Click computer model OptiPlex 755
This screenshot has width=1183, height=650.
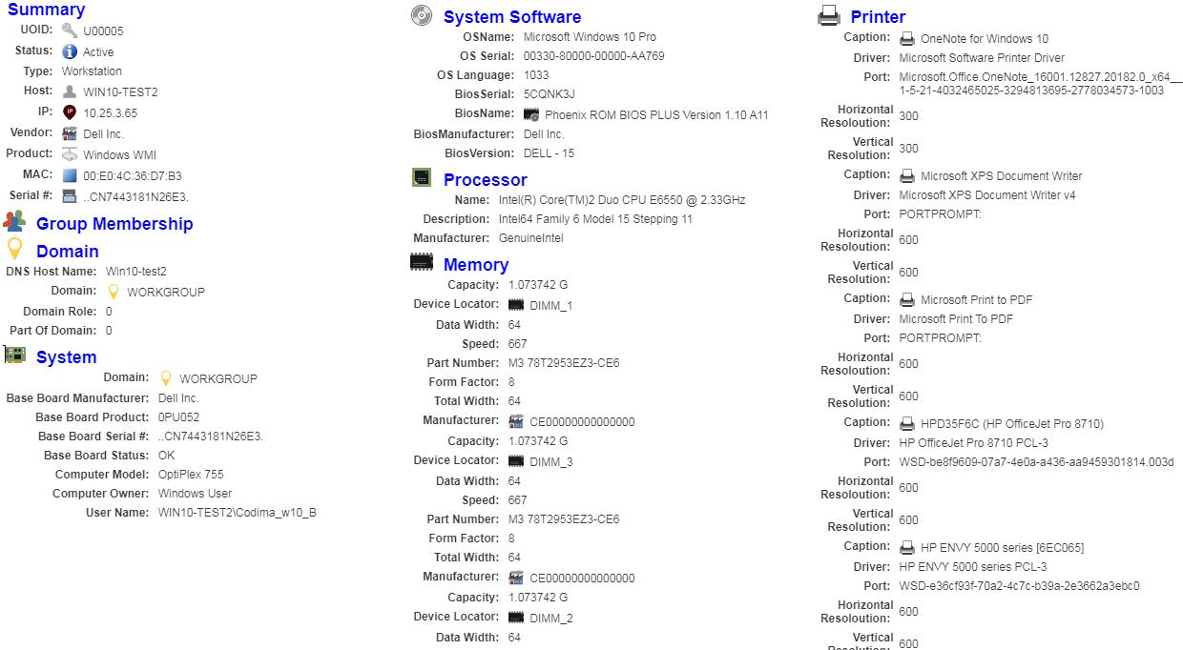(191, 475)
